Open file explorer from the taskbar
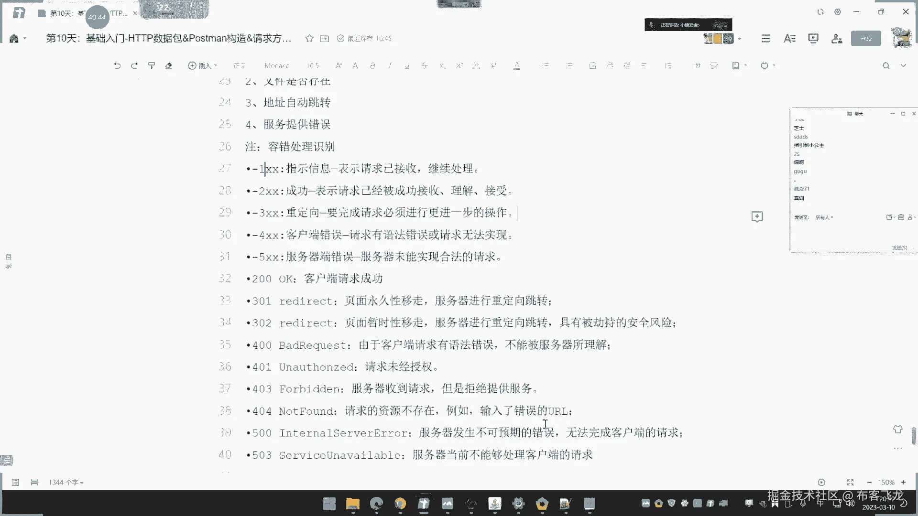This screenshot has width=918, height=516. 353,504
